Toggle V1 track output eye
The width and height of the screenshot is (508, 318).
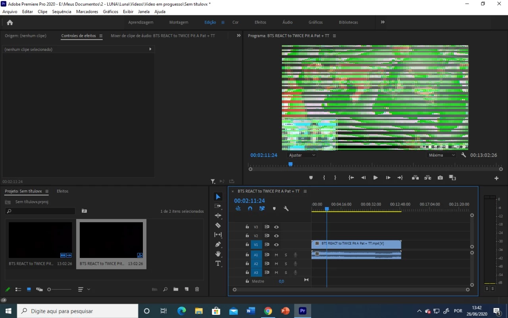[276, 245]
